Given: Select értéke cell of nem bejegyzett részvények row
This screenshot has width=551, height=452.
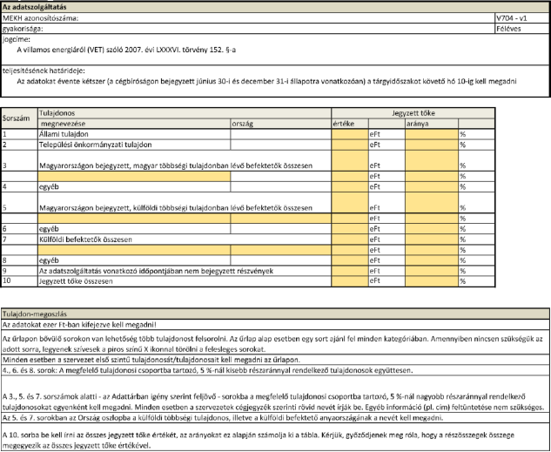Looking at the screenshot, I should (x=350, y=271).
